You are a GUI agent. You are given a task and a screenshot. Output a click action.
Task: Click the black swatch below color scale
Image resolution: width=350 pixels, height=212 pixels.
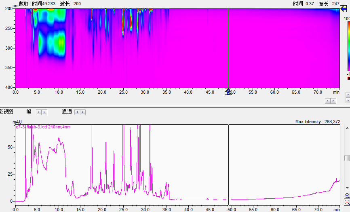(x=348, y=78)
